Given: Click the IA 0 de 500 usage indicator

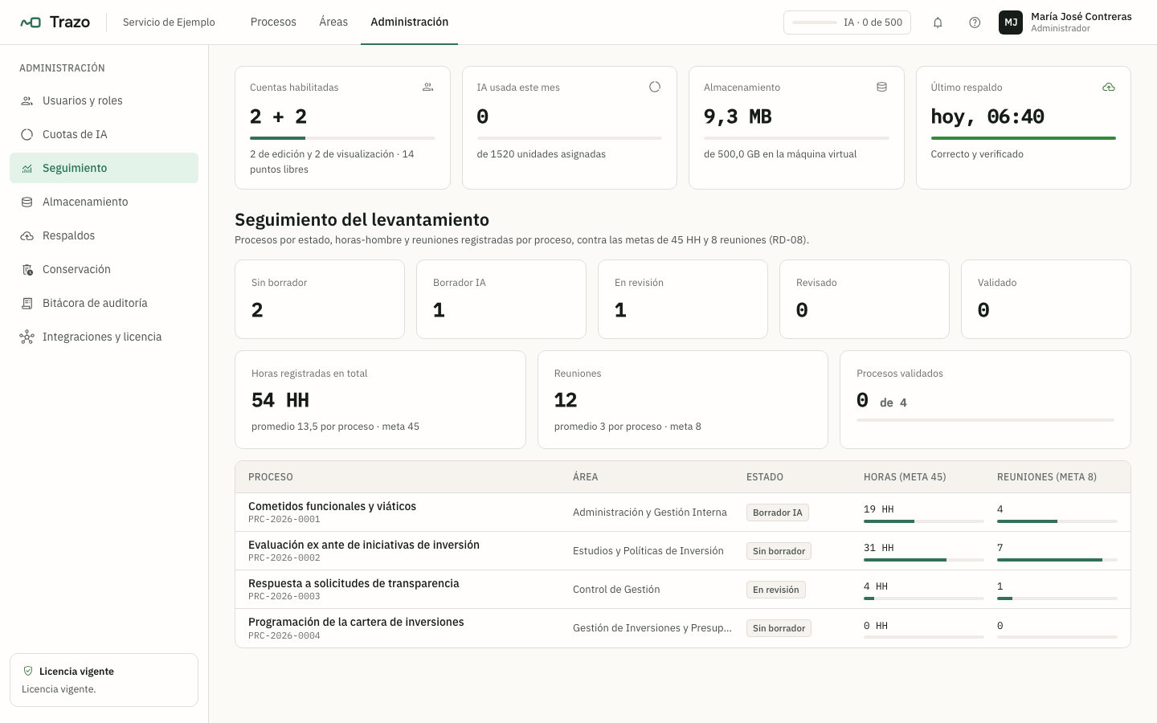Looking at the screenshot, I should 847,22.
